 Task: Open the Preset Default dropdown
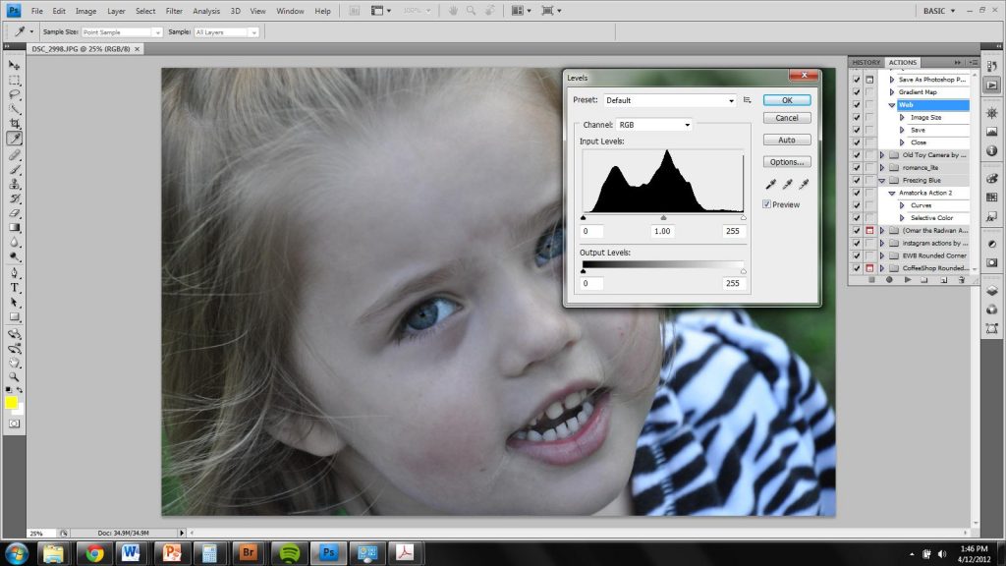669,100
